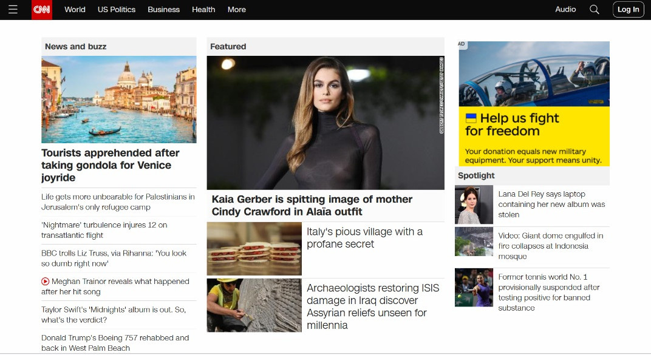Open the search magnifier icon
Screen dimensions: 651x355
pyautogui.click(x=594, y=10)
